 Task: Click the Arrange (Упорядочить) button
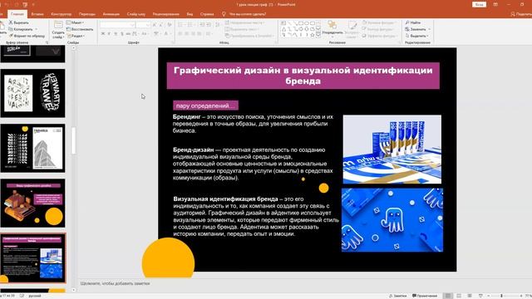click(x=332, y=28)
